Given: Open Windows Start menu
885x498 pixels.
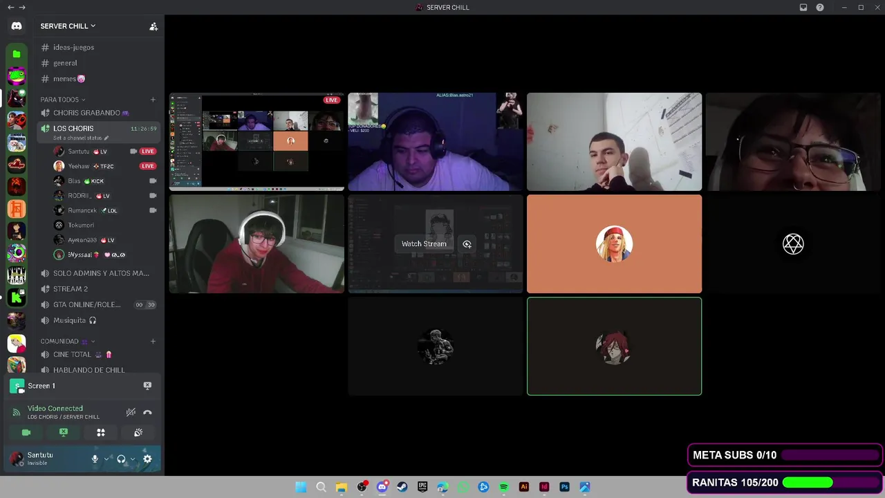Looking at the screenshot, I should point(301,487).
